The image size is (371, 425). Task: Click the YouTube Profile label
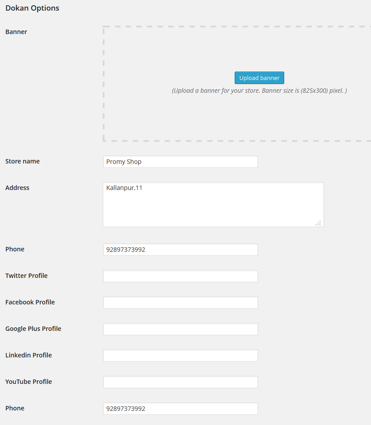tap(28, 382)
